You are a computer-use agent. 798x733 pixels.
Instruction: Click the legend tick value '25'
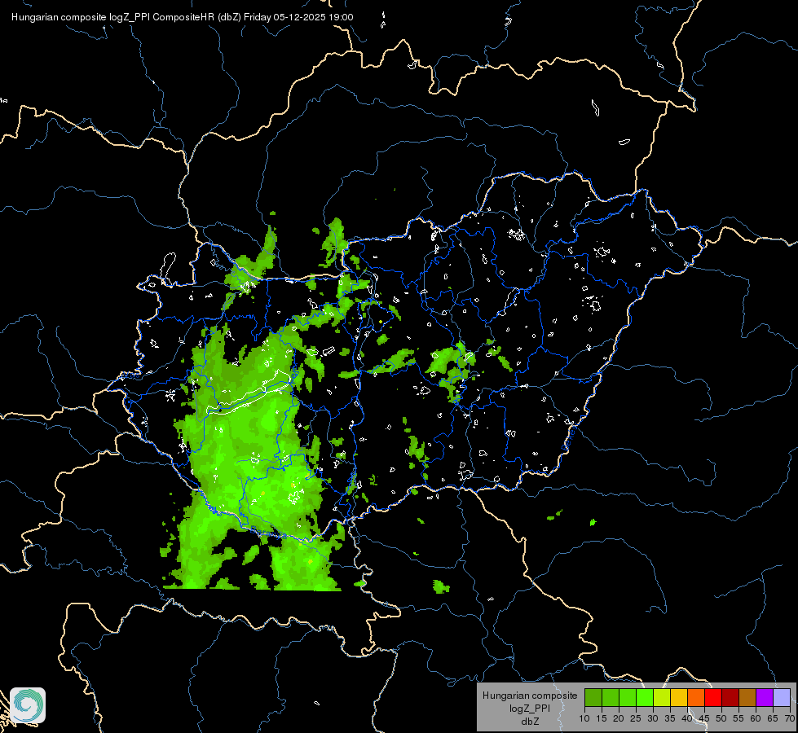636,719
